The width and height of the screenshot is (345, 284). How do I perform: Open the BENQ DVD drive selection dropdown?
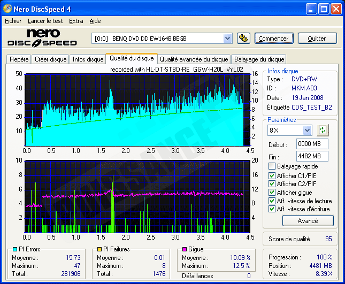(227, 38)
